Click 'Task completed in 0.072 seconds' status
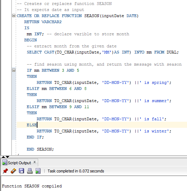The height and width of the screenshot is (191, 187). coord(76,171)
